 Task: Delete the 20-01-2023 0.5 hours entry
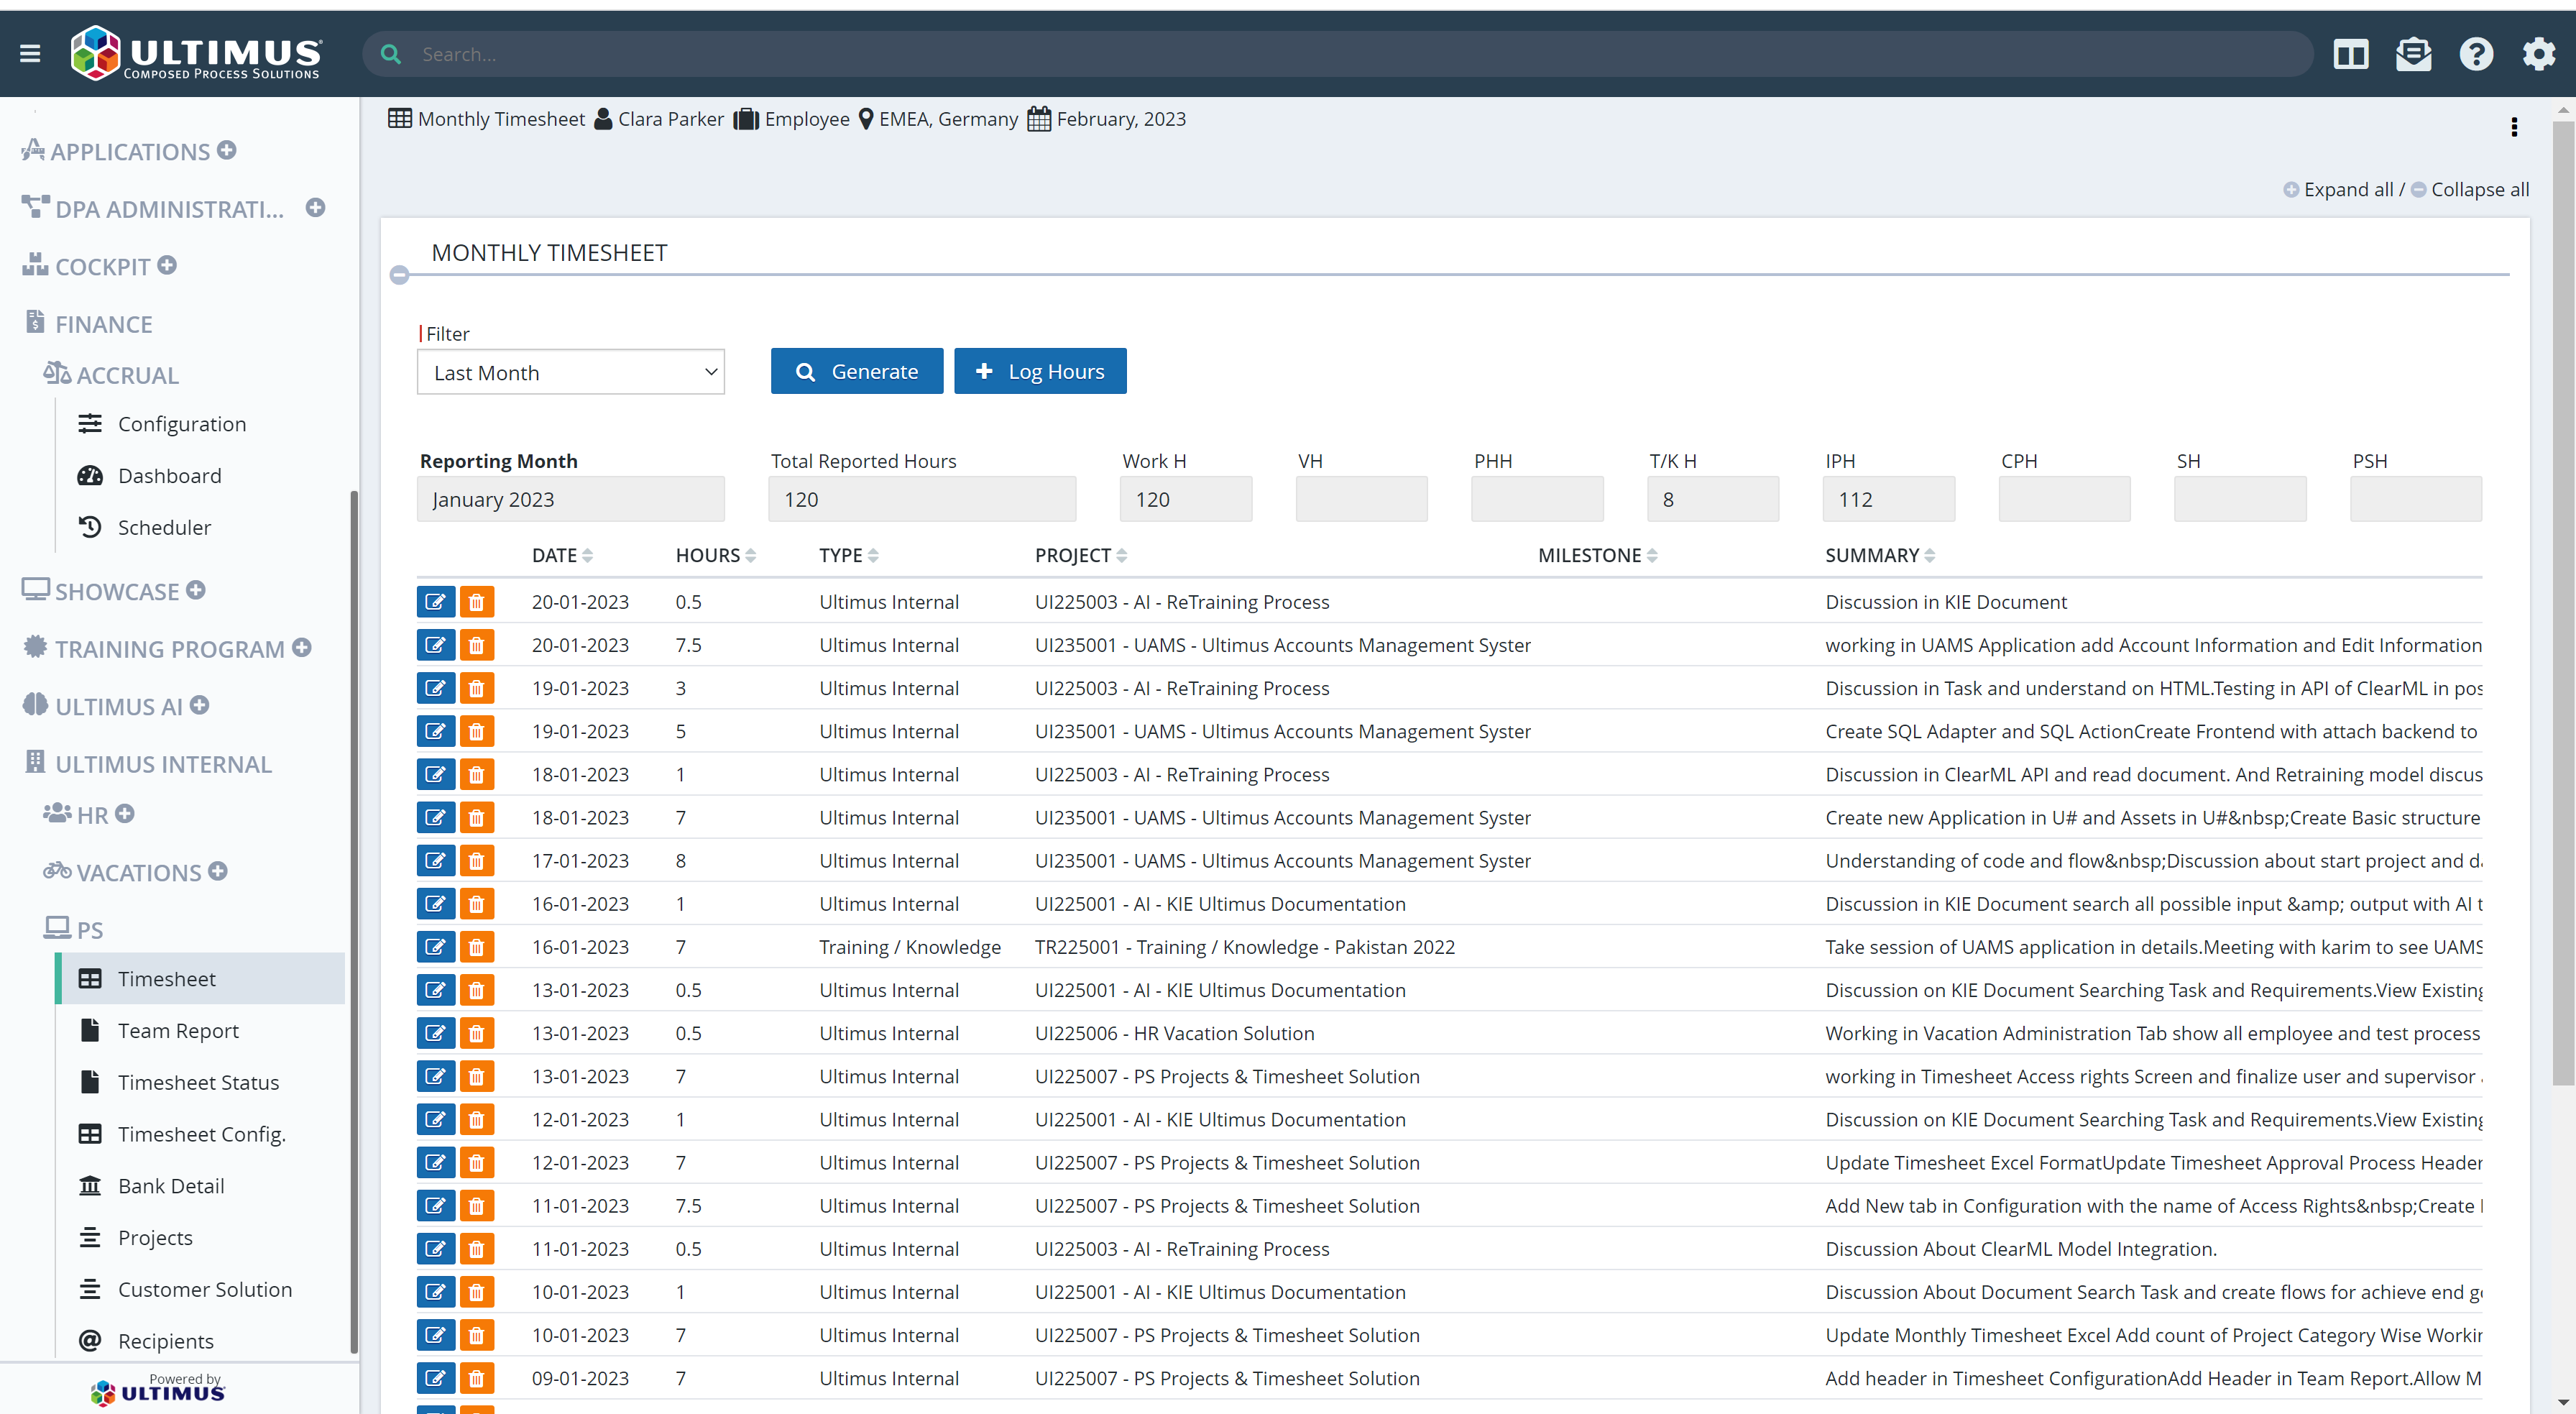477,602
